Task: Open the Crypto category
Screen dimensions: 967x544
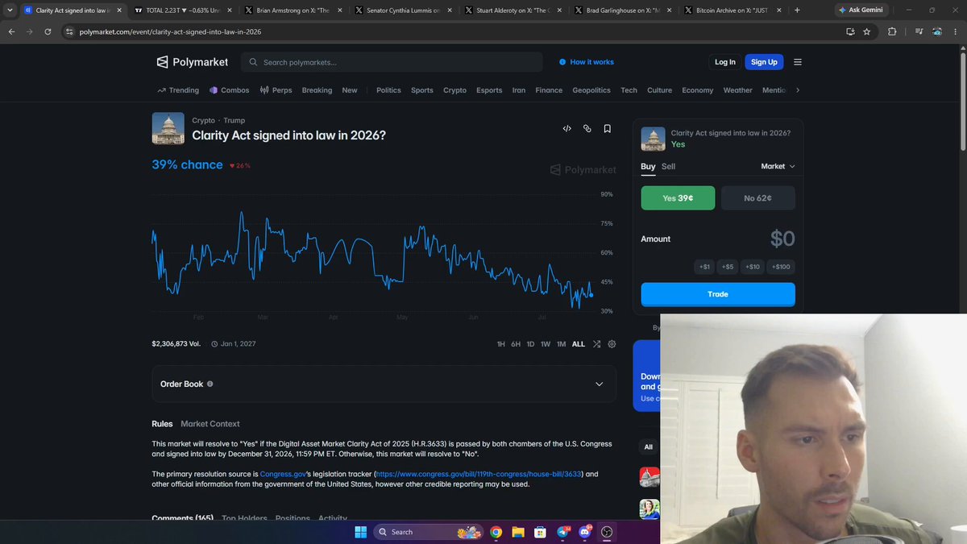Action: coord(454,90)
